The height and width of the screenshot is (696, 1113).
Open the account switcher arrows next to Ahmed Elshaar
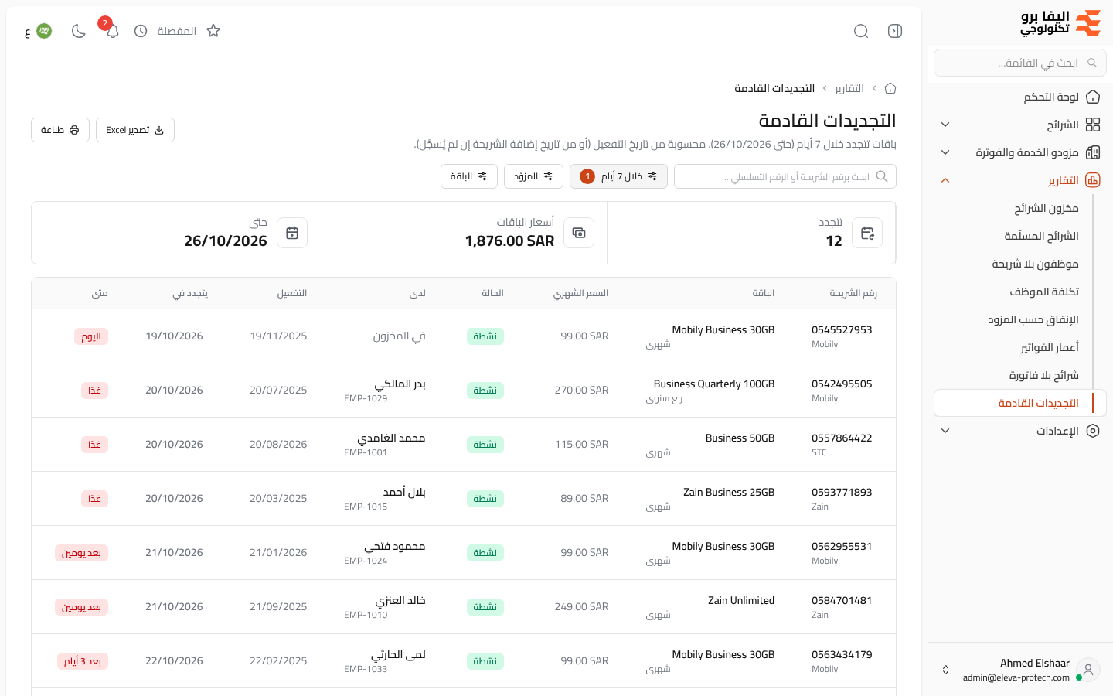(x=945, y=670)
